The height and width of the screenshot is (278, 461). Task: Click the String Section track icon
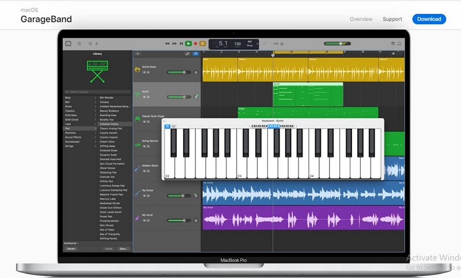coord(137,144)
